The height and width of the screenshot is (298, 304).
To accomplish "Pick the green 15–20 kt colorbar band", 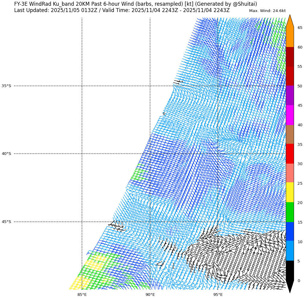I will tap(290, 212).
